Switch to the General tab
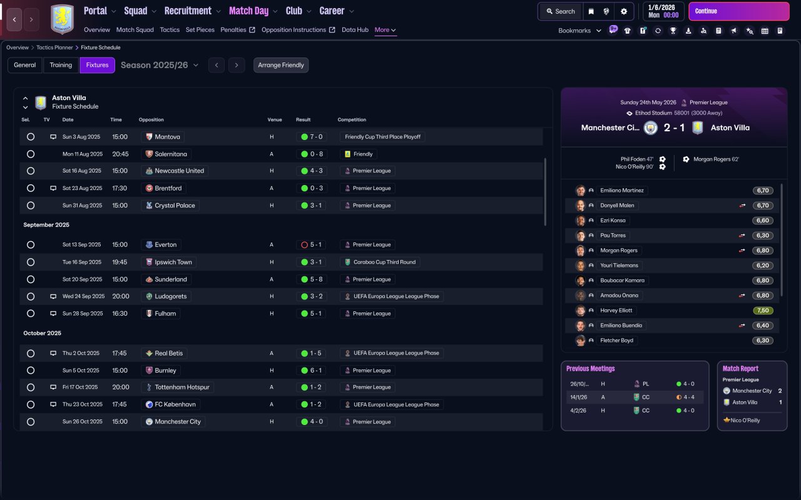 point(25,65)
